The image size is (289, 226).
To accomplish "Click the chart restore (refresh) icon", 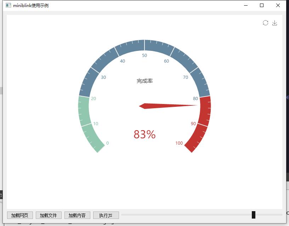I will tap(265, 23).
